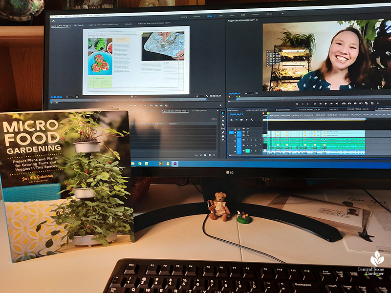
Task: Select the Hand tool
Action: (x=223, y=137)
